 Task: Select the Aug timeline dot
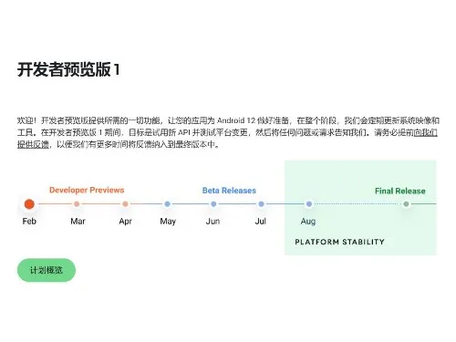coord(309,204)
